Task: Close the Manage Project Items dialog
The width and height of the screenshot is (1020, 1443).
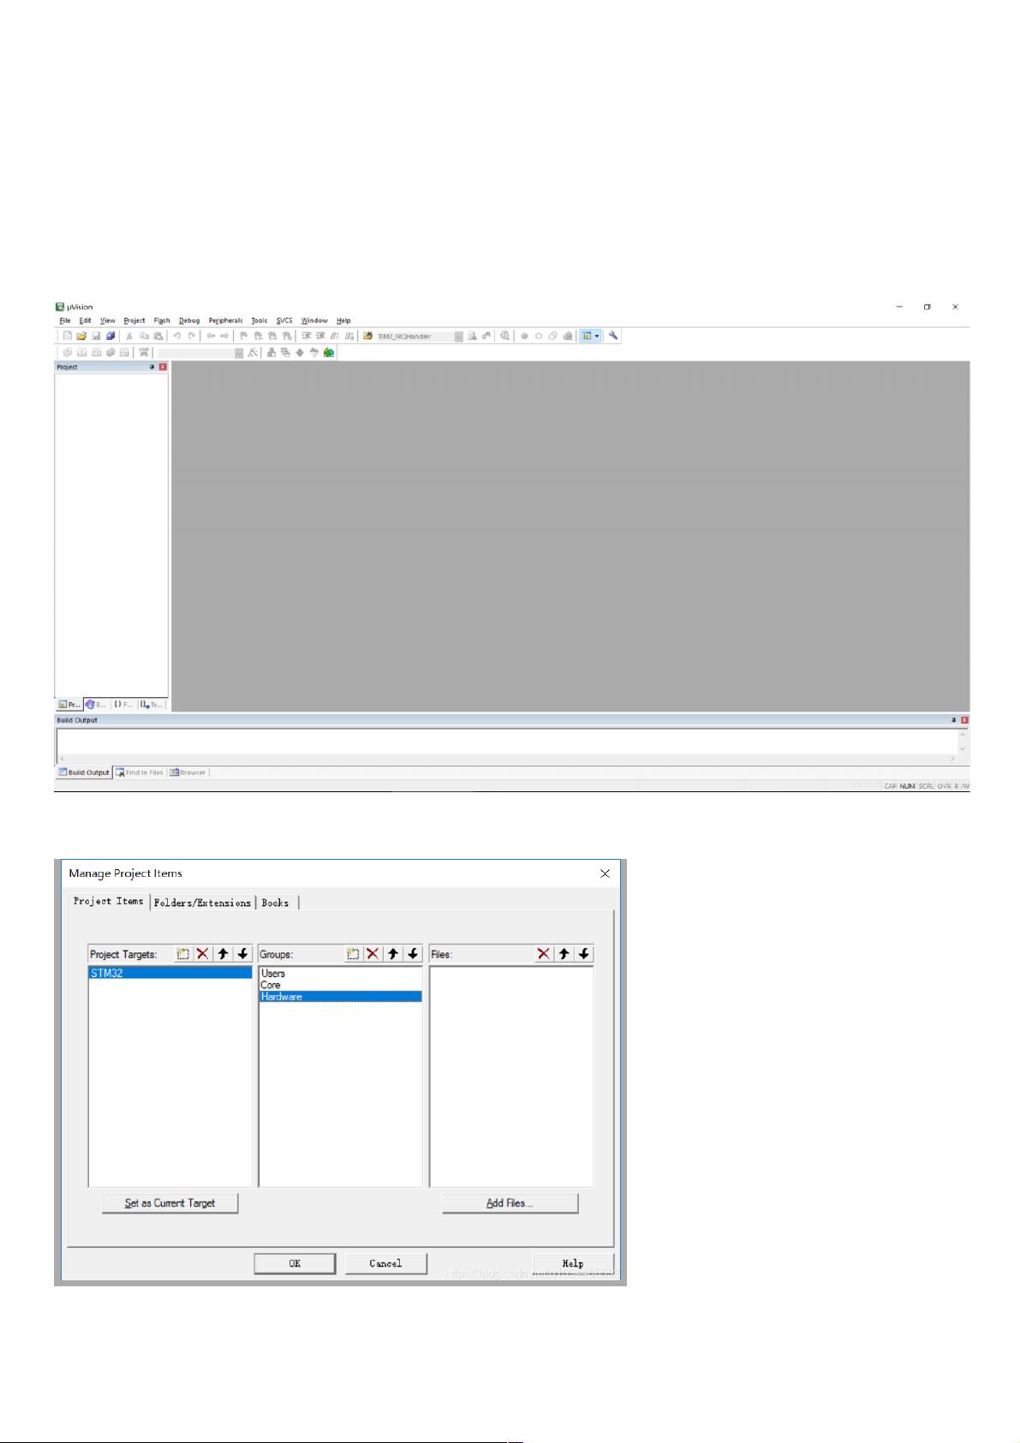Action: pos(605,874)
